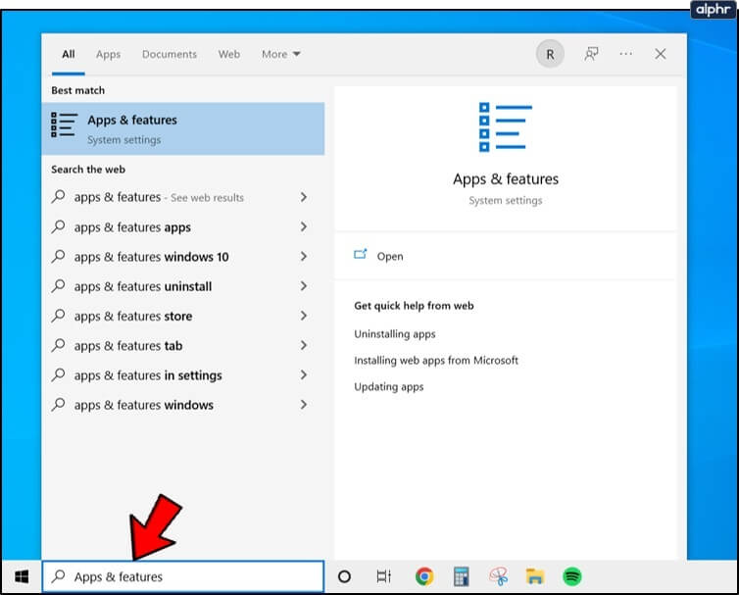Launch Spotify from the taskbar
This screenshot has height=595, width=739.
[572, 576]
